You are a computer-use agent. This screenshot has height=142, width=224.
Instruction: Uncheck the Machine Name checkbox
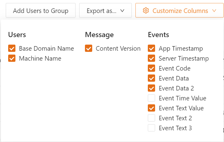point(12,58)
